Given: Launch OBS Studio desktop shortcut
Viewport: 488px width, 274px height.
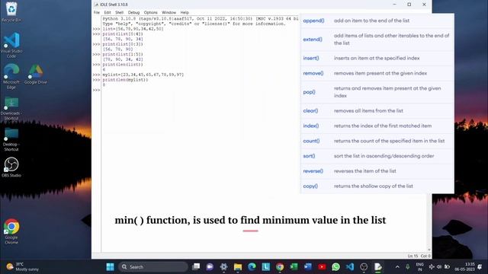Looking at the screenshot, I should click(x=11, y=167).
